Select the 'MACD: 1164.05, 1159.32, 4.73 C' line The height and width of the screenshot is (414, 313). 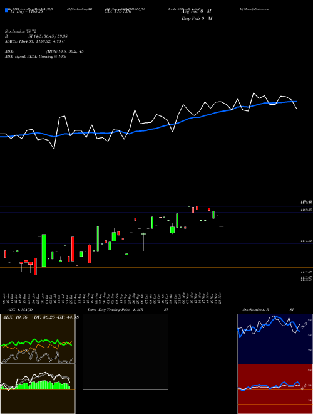[34, 41]
